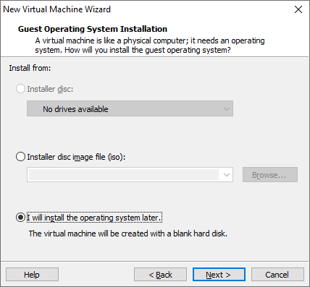Click the Help button

click(x=32, y=275)
